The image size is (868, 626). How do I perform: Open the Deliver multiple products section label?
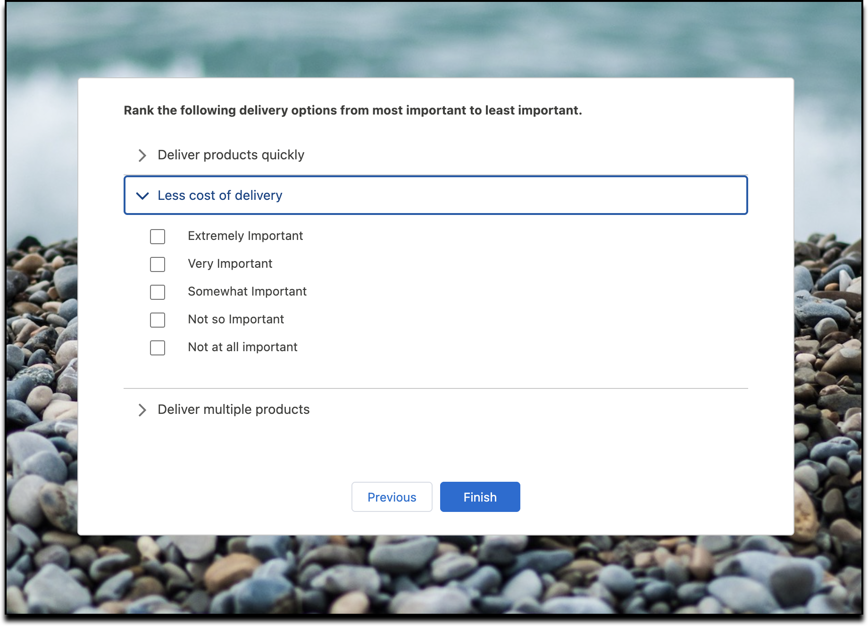[234, 410]
